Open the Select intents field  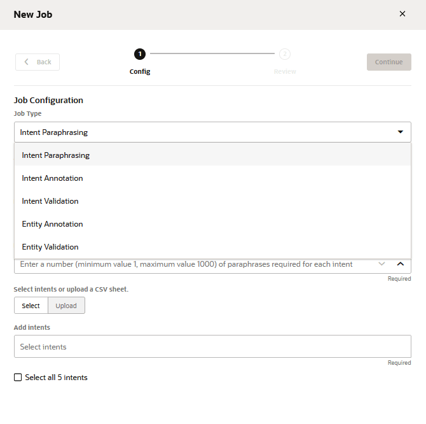pos(212,347)
